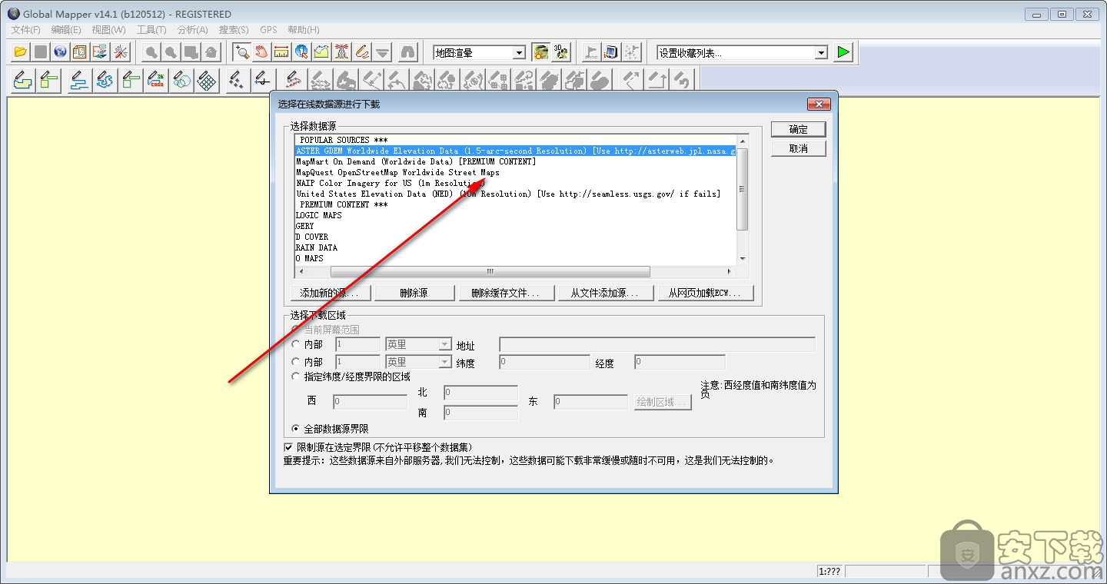Click the 纬度 latitude input field
The width and height of the screenshot is (1107, 584).
[x=544, y=361]
